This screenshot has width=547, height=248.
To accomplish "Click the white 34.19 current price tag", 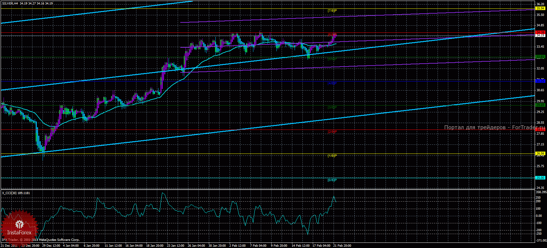I will tap(540, 35).
